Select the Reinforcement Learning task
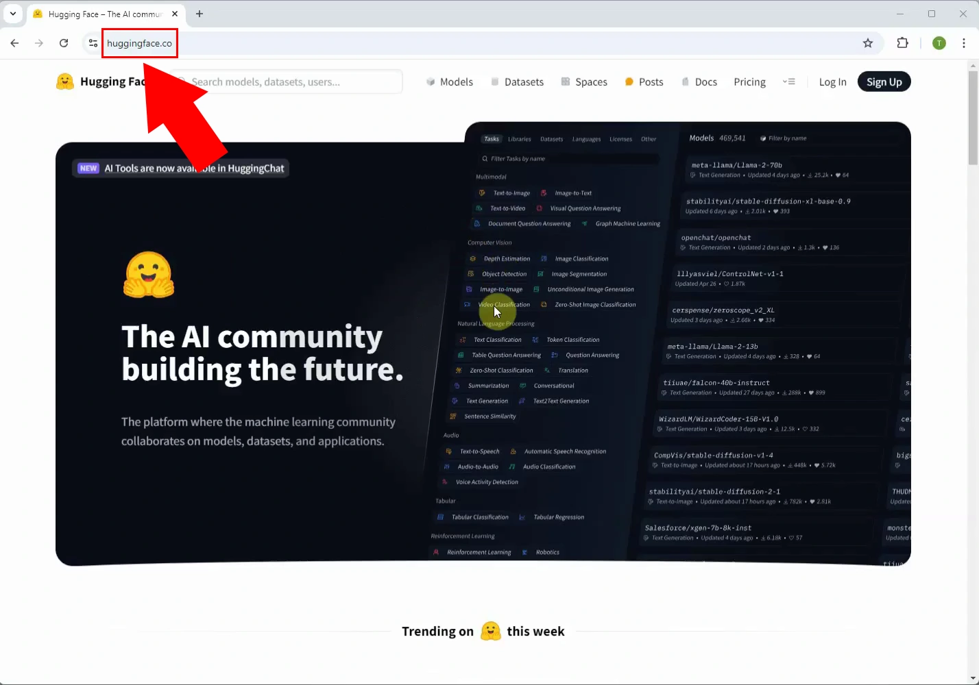The width and height of the screenshot is (979, 685). click(472, 552)
